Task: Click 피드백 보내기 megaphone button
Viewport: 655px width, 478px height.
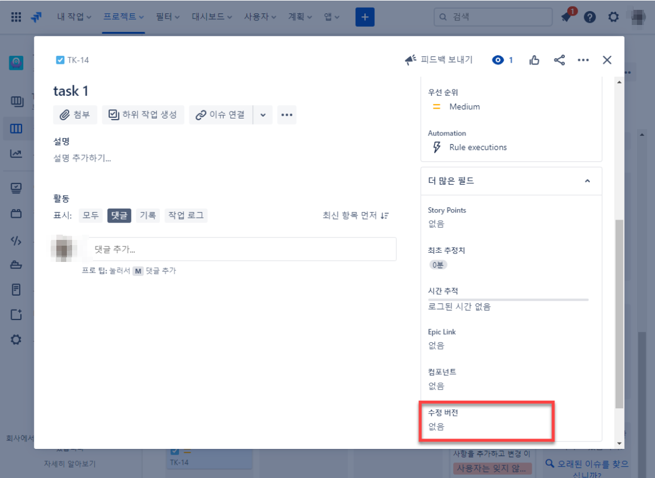Action: coord(439,60)
